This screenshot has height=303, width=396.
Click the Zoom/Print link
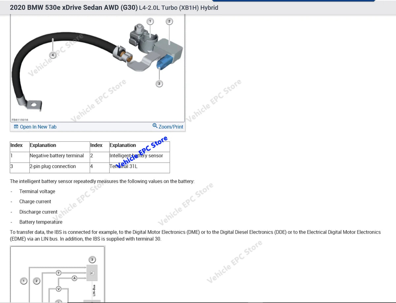click(x=171, y=127)
